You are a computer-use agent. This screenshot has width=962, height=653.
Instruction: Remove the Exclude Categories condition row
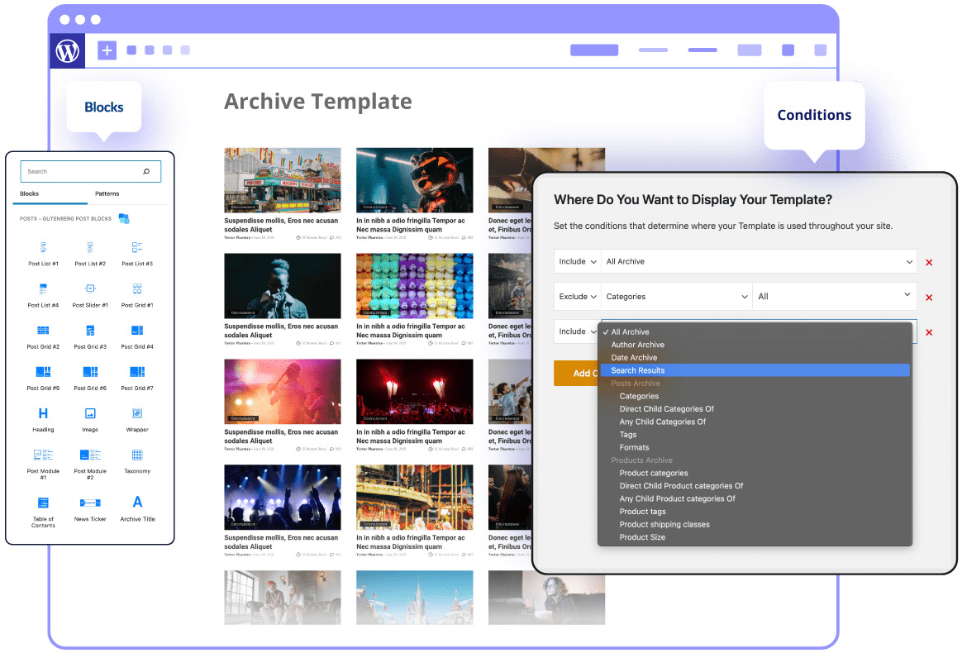tap(929, 297)
